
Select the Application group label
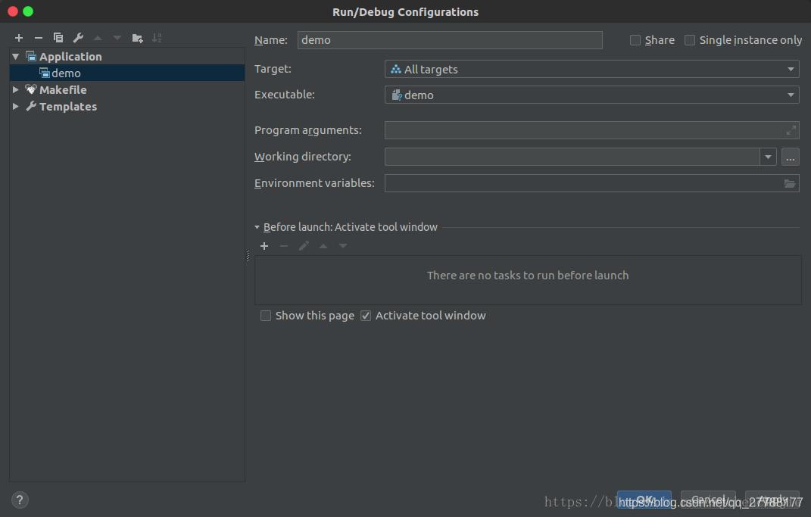tap(71, 56)
